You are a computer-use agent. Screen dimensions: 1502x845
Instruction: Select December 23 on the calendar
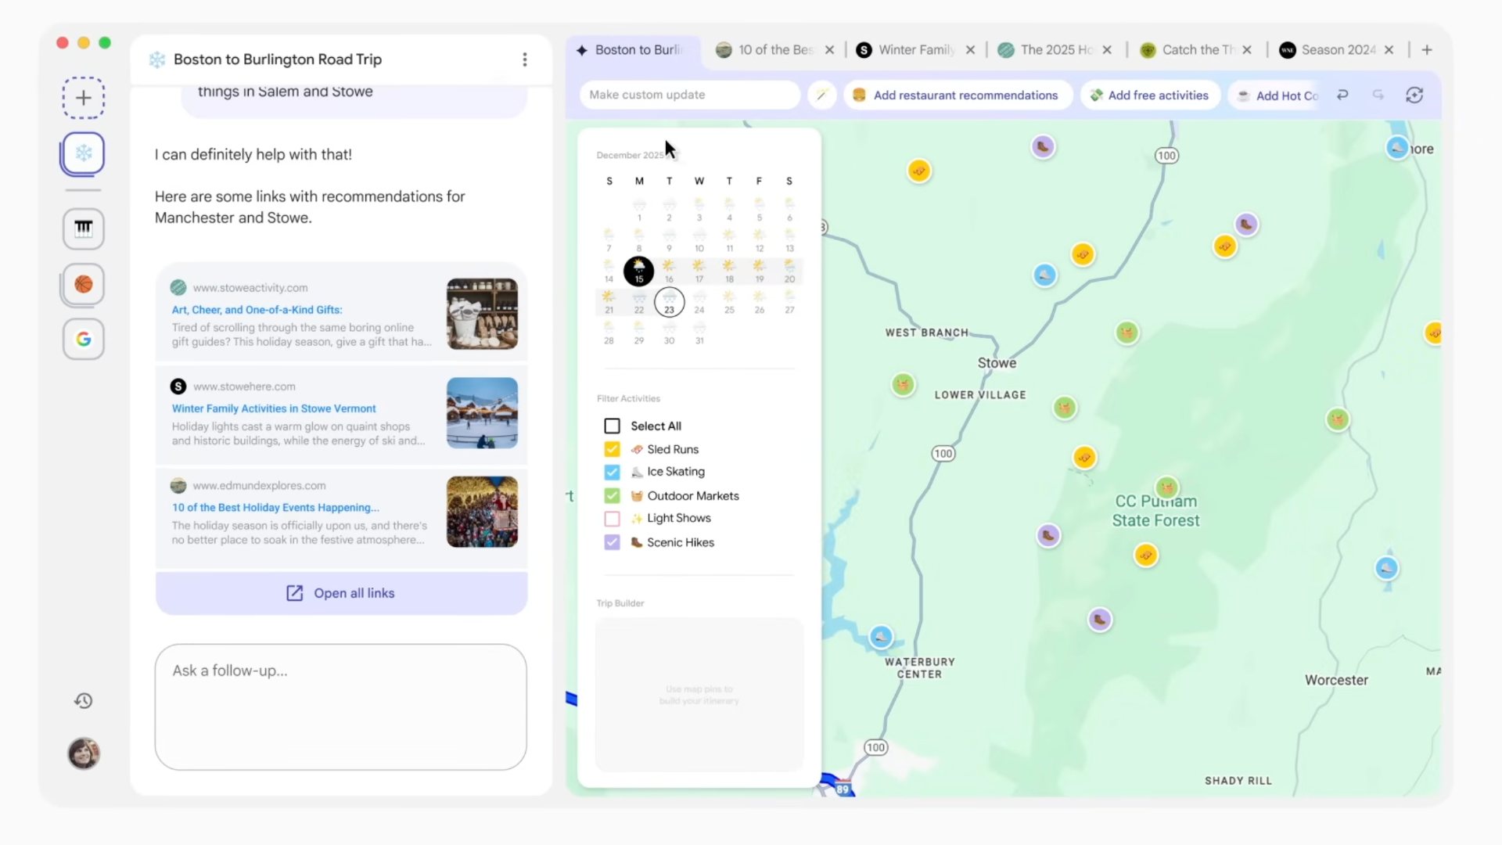670,304
